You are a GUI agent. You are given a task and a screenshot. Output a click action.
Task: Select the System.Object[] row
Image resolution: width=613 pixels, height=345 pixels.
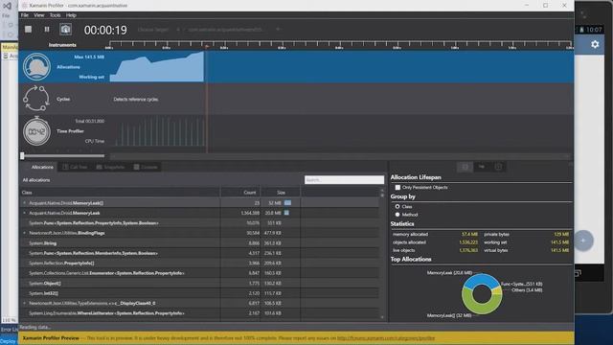(x=199, y=284)
